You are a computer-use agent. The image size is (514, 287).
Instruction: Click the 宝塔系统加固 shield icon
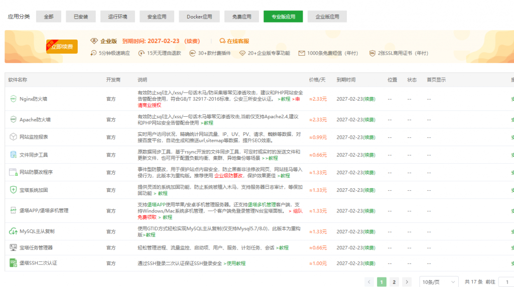pyautogui.click(x=13, y=190)
